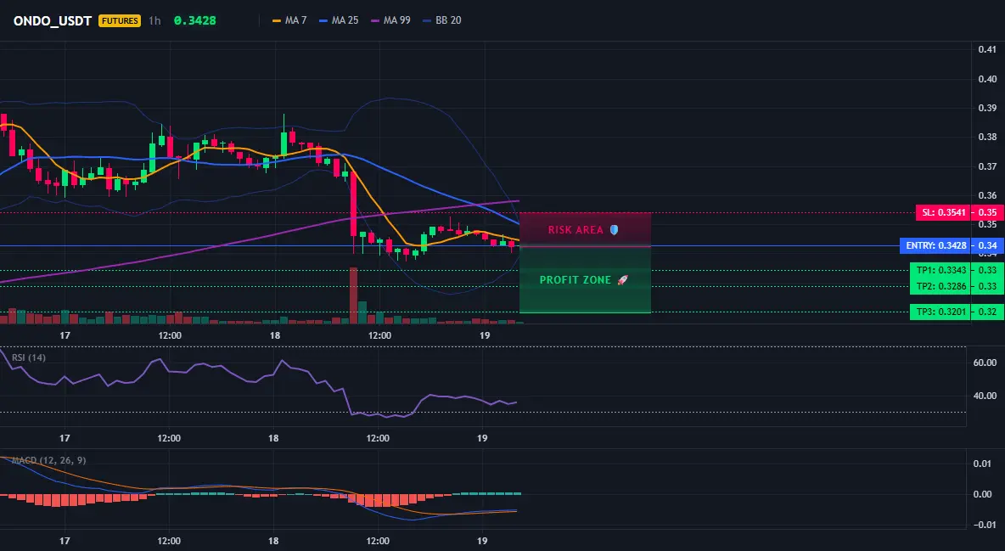1005x551 pixels.
Task: Click the 0.40 price axis value
Action: coord(988,79)
